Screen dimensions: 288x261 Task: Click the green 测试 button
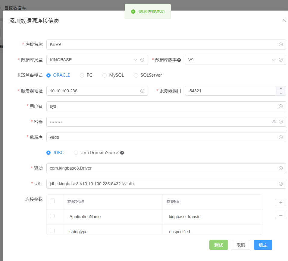point(219,245)
